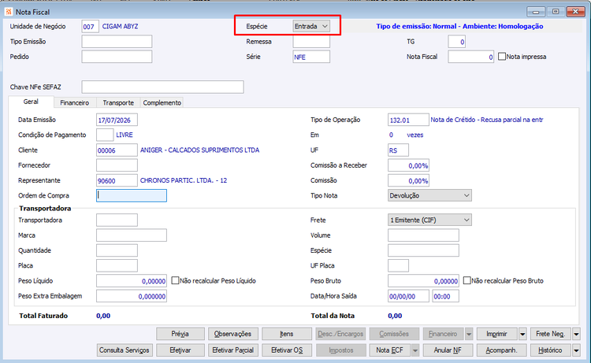The image size is (591, 363).
Task: Click the Comissão percentage field
Action: tap(408, 180)
